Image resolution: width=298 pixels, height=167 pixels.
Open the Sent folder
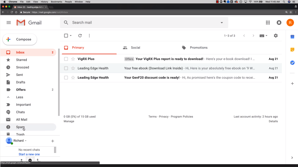pyautogui.click(x=28, y=75)
